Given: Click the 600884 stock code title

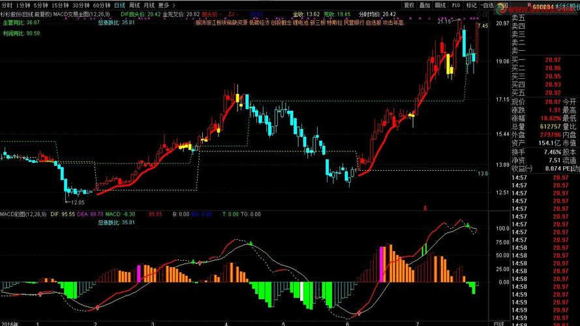Looking at the screenshot, I should (x=543, y=7).
